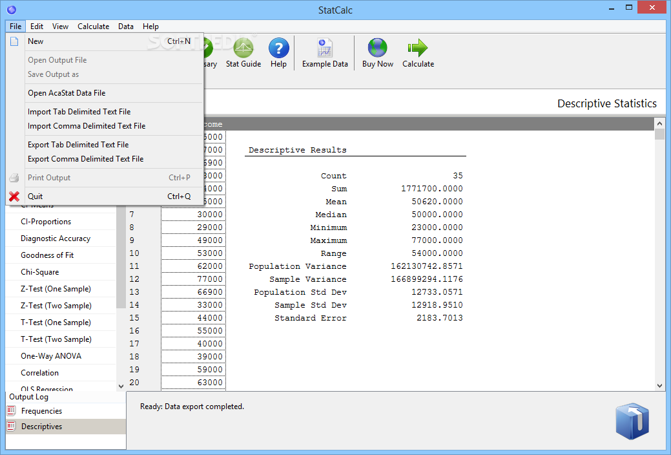671x455 pixels.
Task: Click the New document icon in File menu
Action: 14,41
